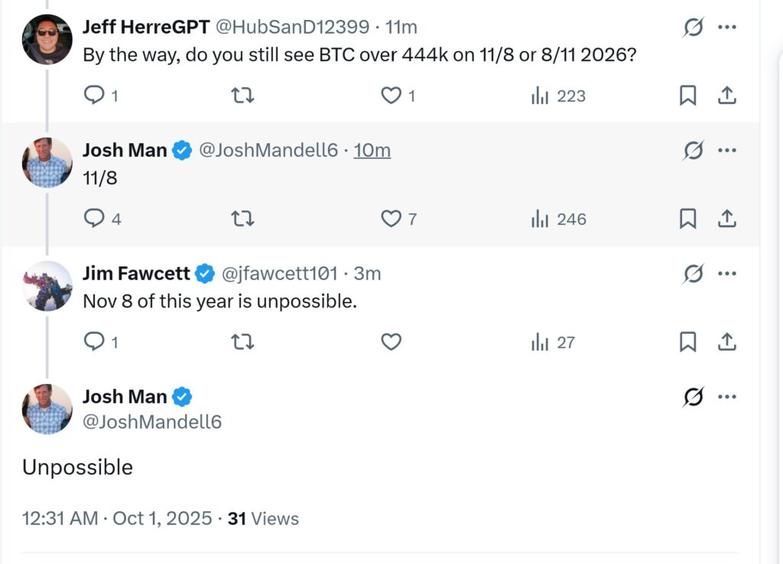Open Grok icon on main "Unpossible" post
The height and width of the screenshot is (564, 783).
tap(693, 396)
